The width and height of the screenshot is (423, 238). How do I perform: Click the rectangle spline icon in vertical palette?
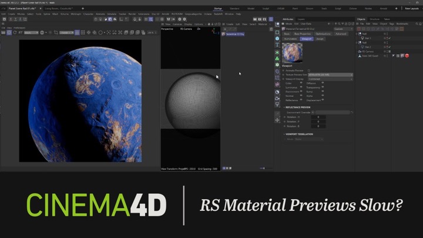coord(277,32)
